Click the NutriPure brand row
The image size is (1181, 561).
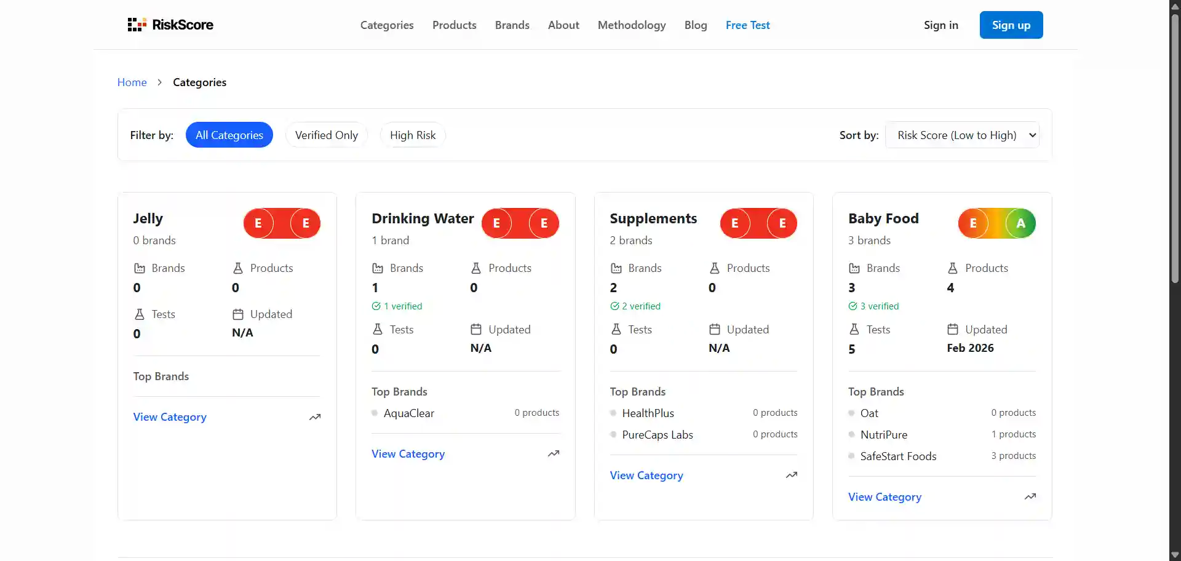click(x=942, y=435)
